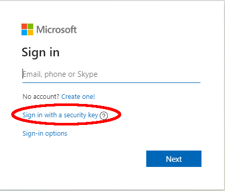Image resolution: width=225 pixels, height=191 pixels.
Task: Click the blue underline of email field
Action: point(111,82)
